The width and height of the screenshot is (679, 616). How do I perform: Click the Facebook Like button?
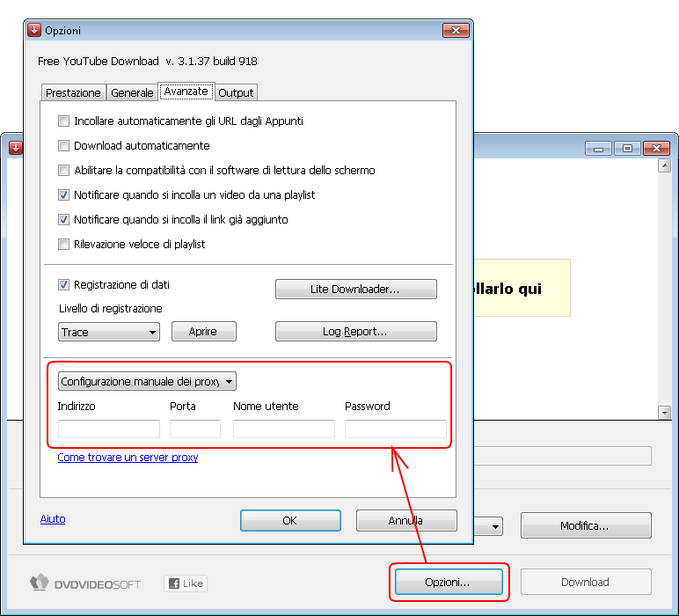pos(186,583)
